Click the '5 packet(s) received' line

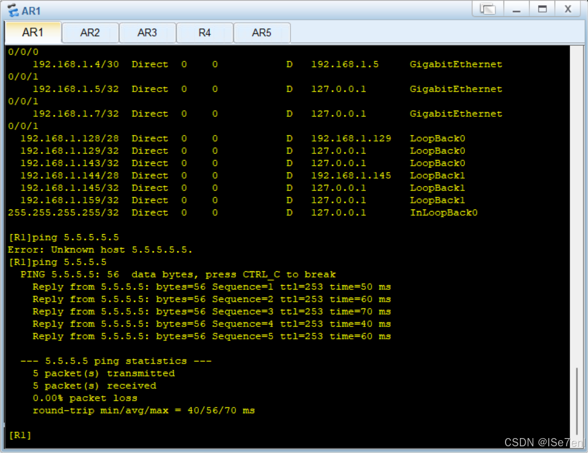[x=94, y=386]
